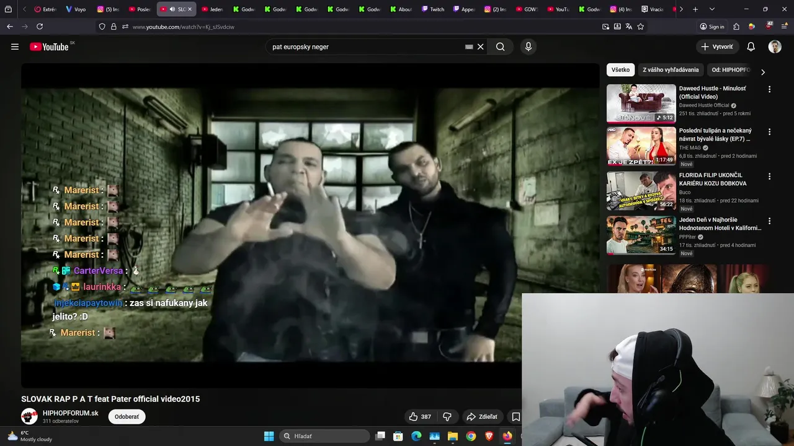
Task: Open options menu for FLORIDA FILIP video
Action: click(769, 177)
